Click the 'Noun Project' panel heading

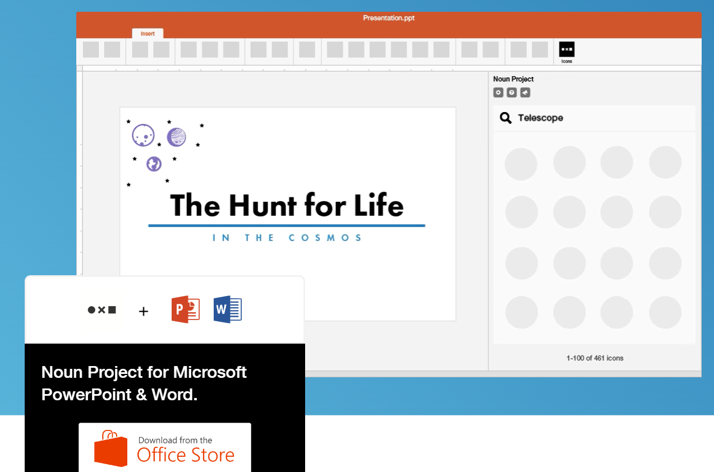513,79
